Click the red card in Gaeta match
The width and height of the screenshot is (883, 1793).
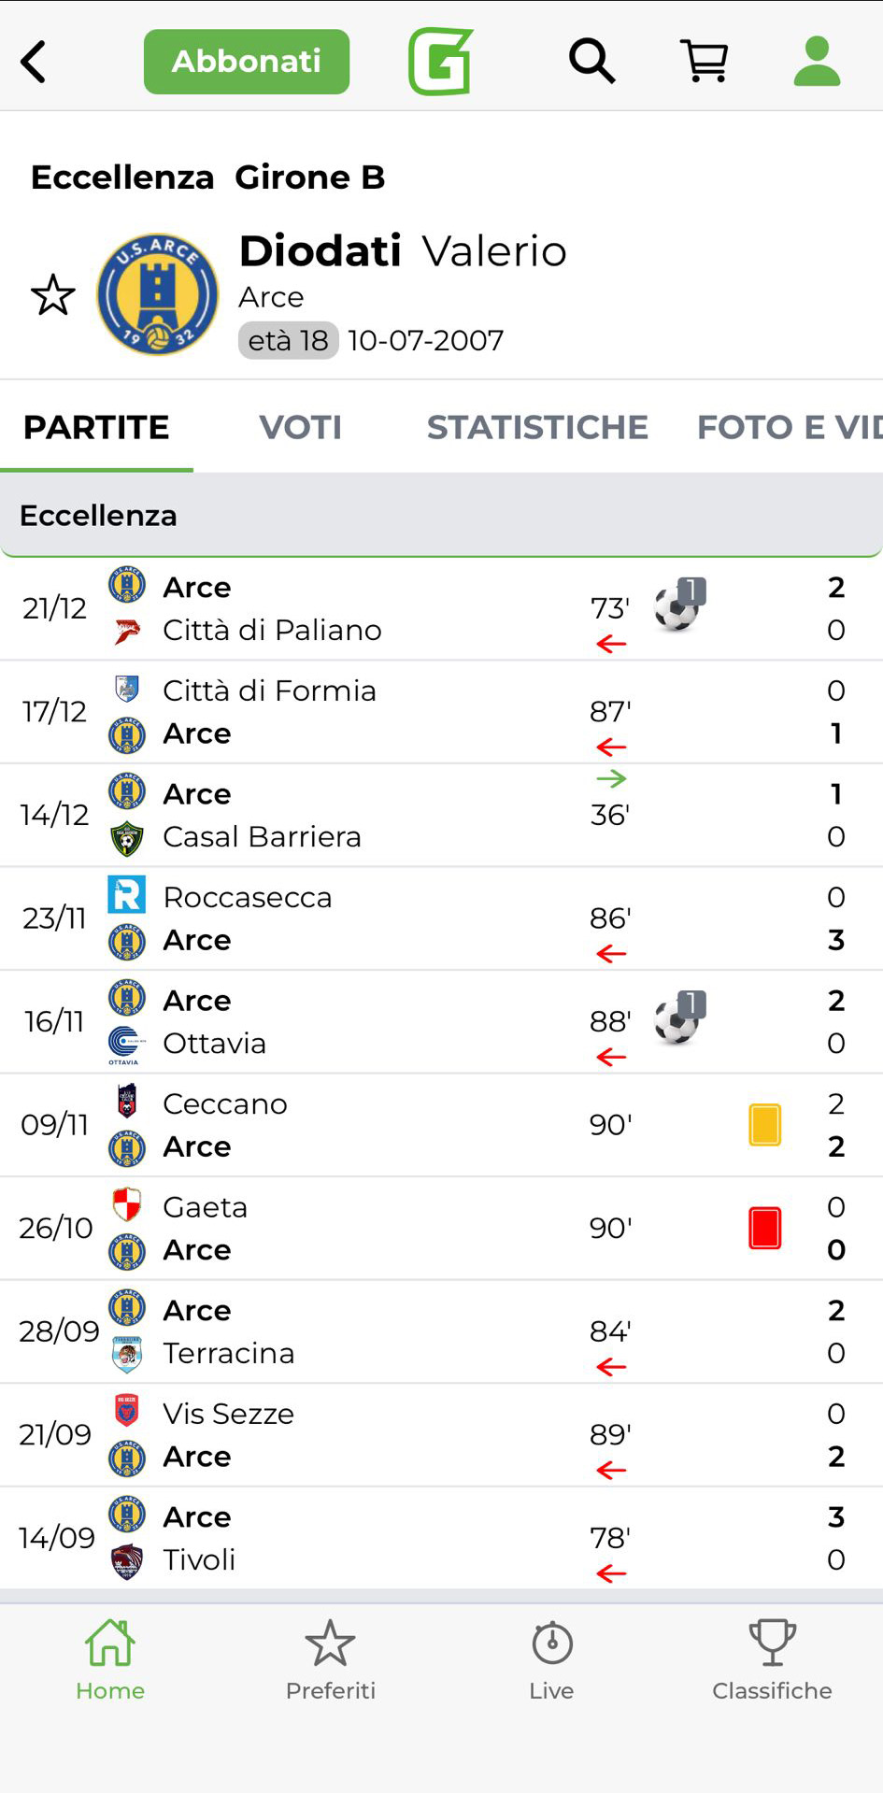click(x=764, y=1228)
